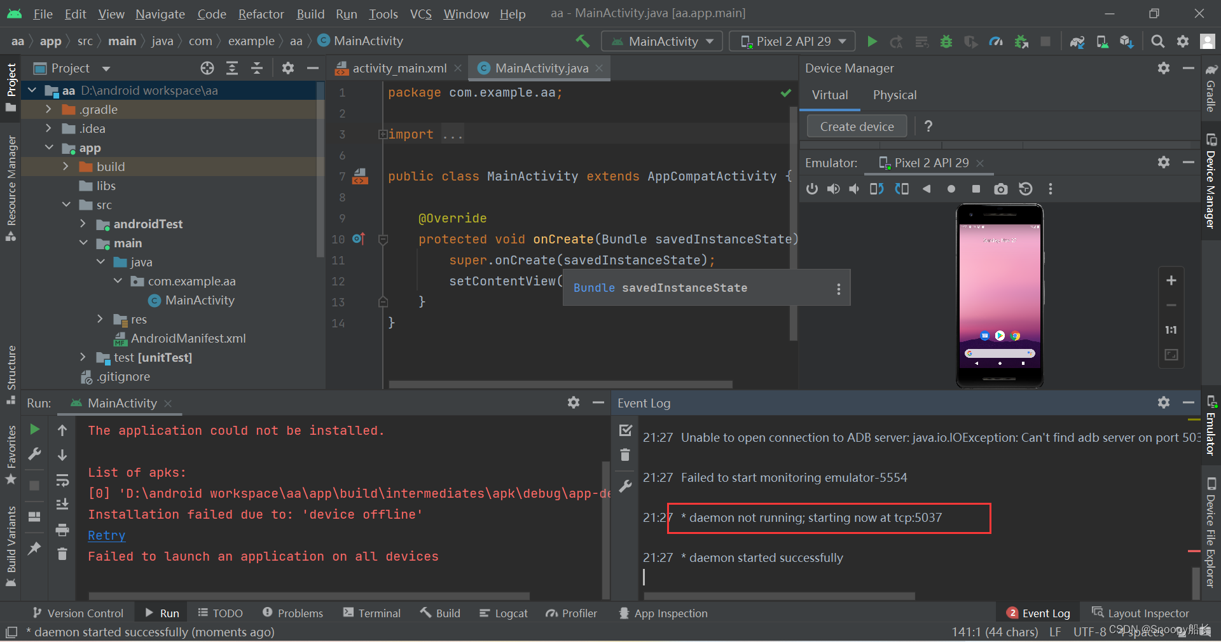Screen dimensions: 1221x642
Task: Open the Pixel 2 API 29 device dropdown
Action: click(792, 41)
